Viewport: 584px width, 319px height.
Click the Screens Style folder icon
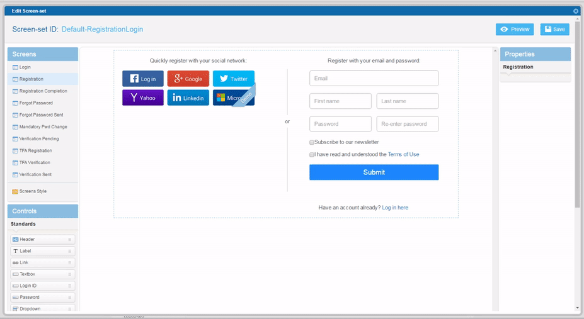click(x=15, y=191)
